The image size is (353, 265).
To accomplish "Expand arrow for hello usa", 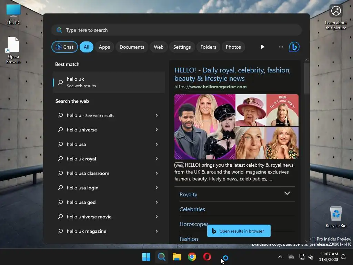I will (157, 144).
